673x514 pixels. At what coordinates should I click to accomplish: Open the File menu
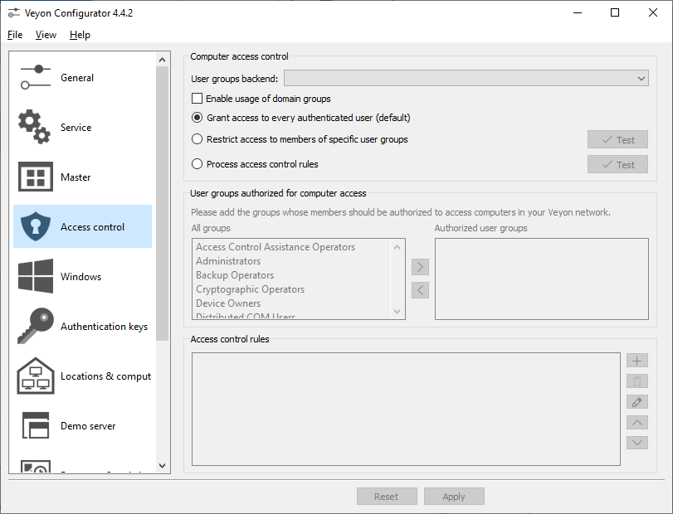(15, 35)
